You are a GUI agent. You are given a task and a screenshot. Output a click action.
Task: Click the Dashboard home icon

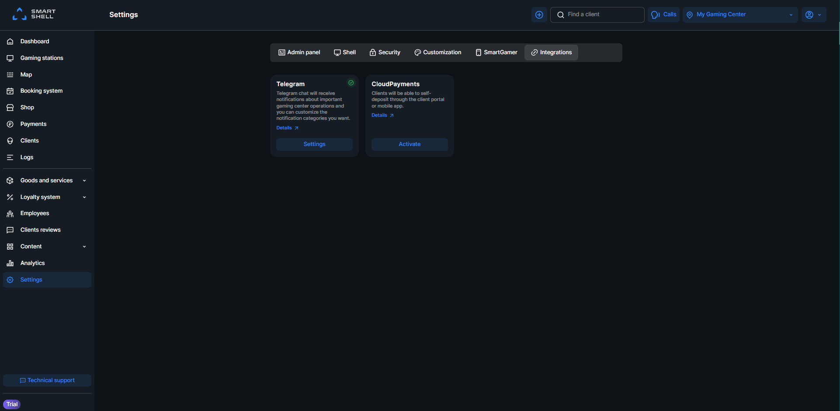[x=10, y=42]
